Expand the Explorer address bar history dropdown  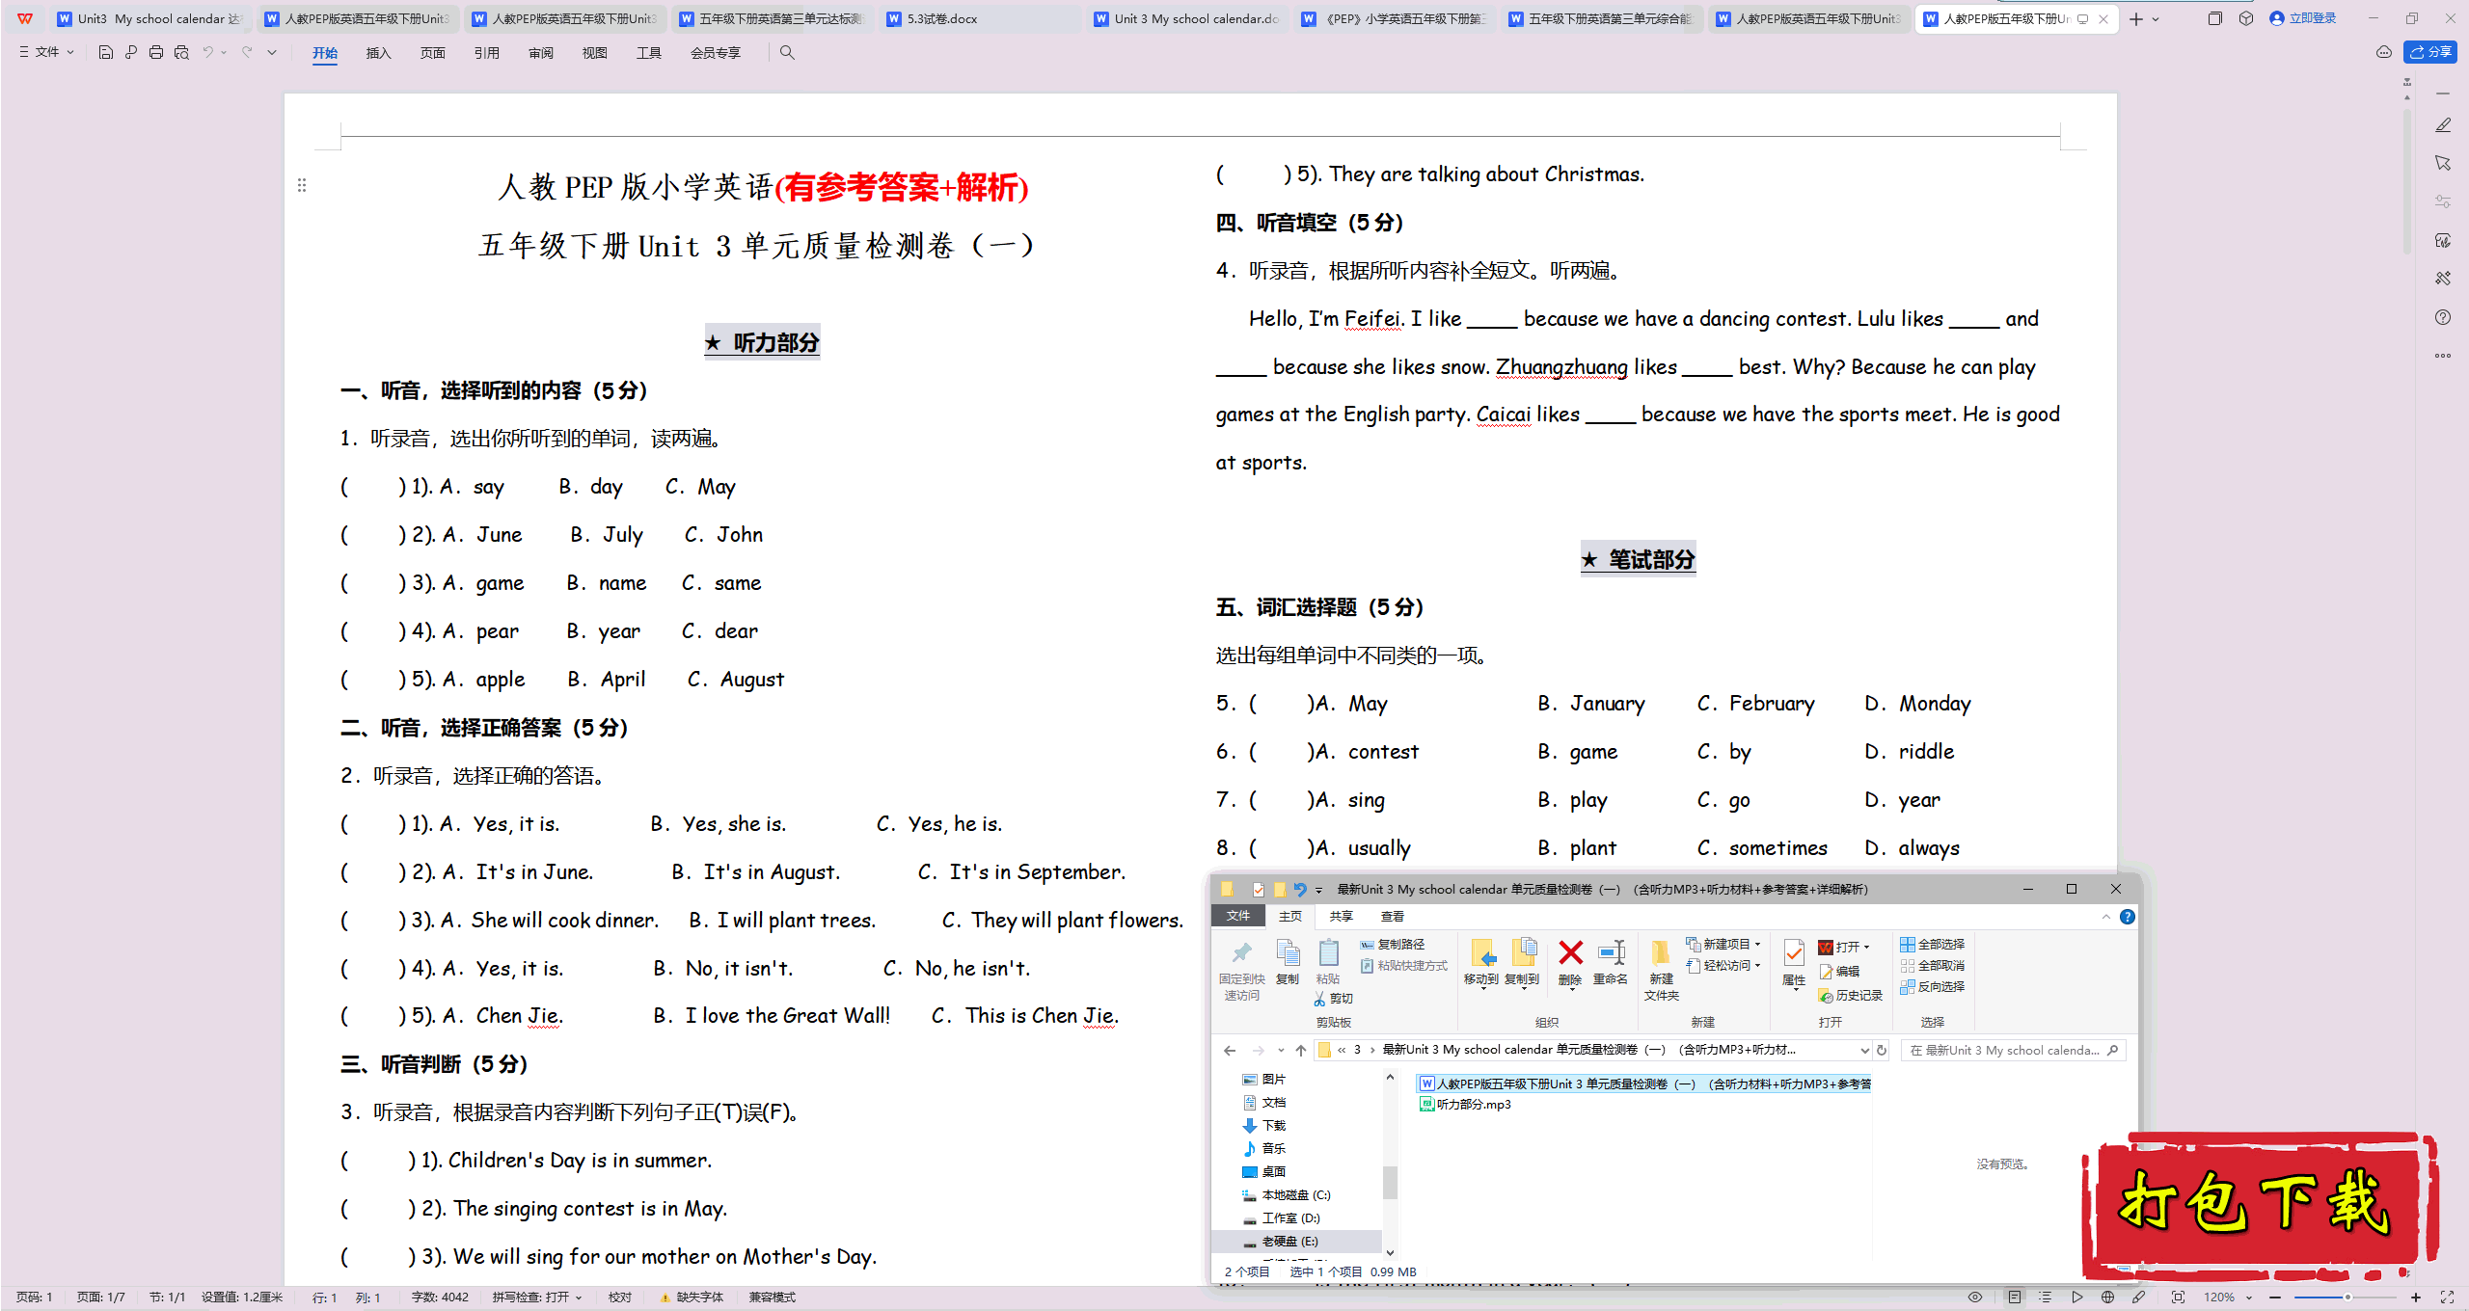point(1863,1051)
